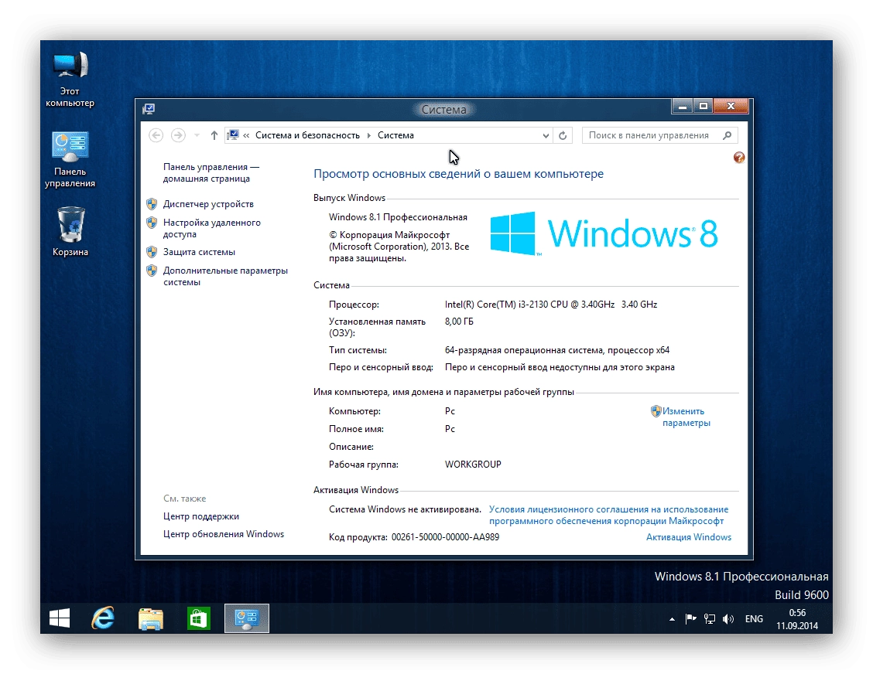Click the shield icon next to Изменить параметры
The width and height of the screenshot is (873, 674).
pyautogui.click(x=656, y=411)
